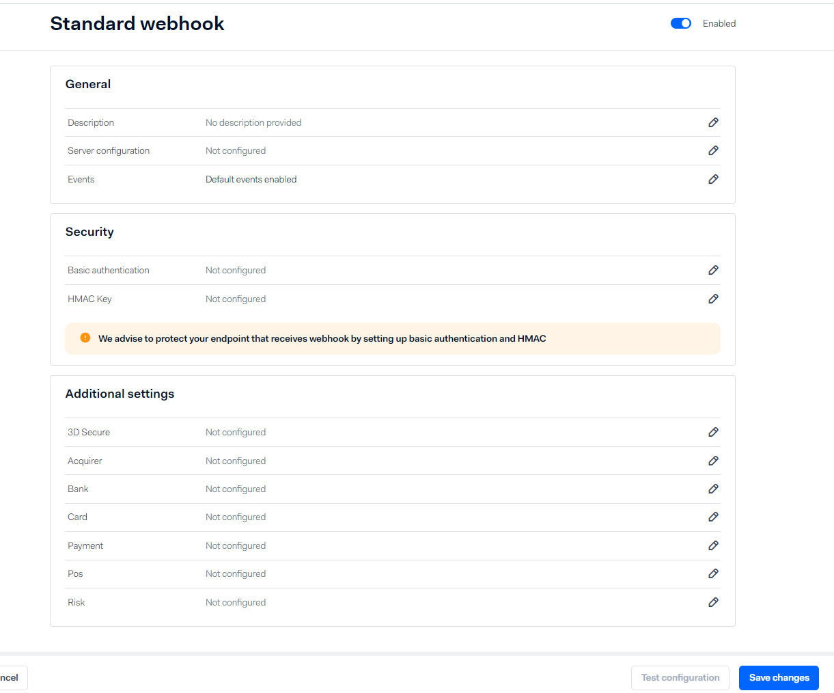This screenshot has width=834, height=693.
Task: Click the Test configuration button
Action: (680, 678)
